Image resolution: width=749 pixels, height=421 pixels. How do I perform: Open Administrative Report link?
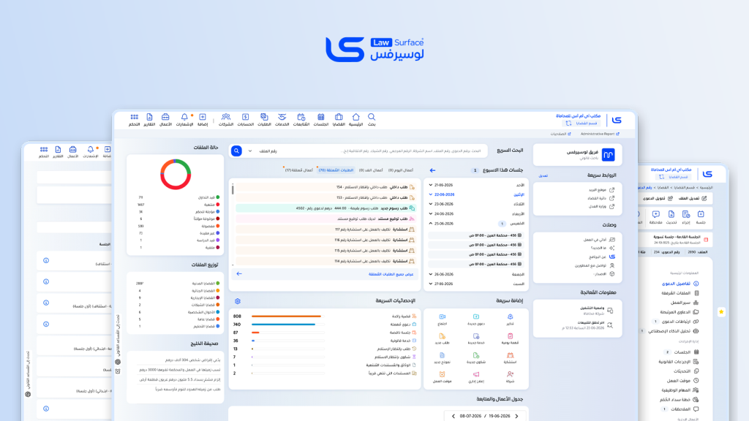600,134
